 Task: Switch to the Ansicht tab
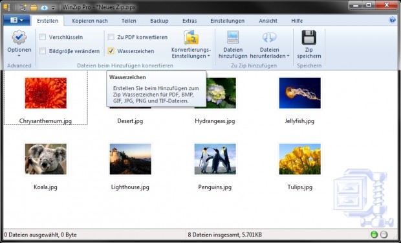268,21
